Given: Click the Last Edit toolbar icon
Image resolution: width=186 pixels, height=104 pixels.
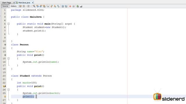Looking at the screenshot, I should click(x=20, y=6).
